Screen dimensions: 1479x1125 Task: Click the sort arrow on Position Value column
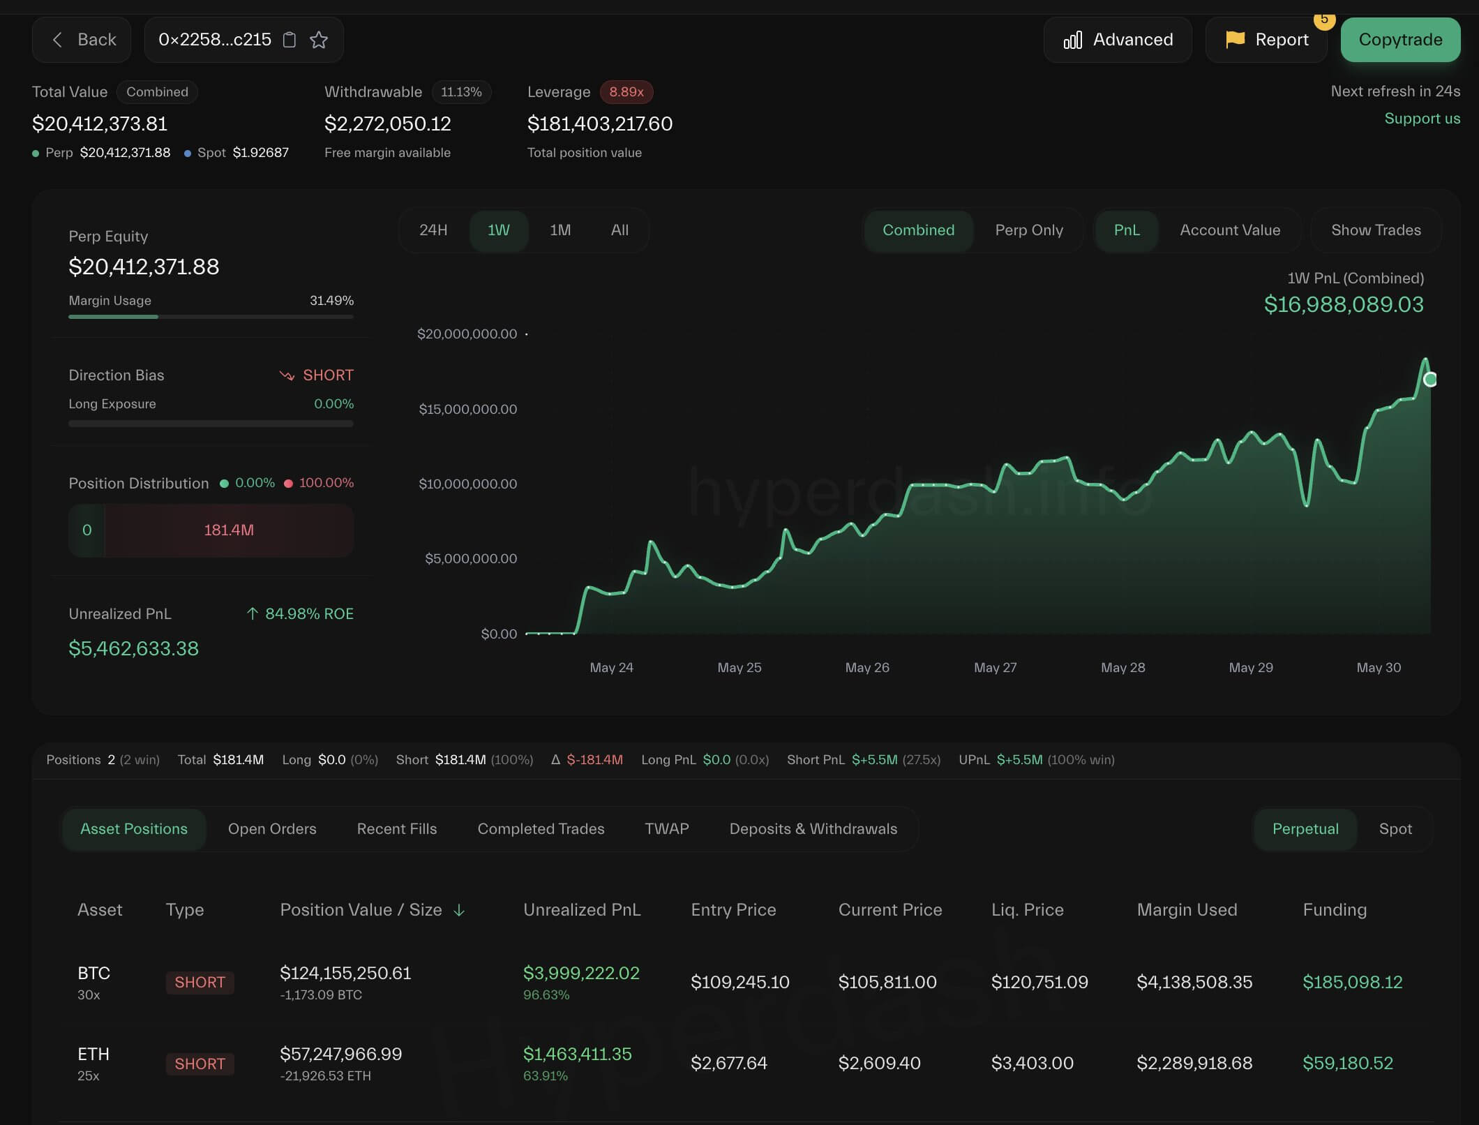tap(459, 911)
